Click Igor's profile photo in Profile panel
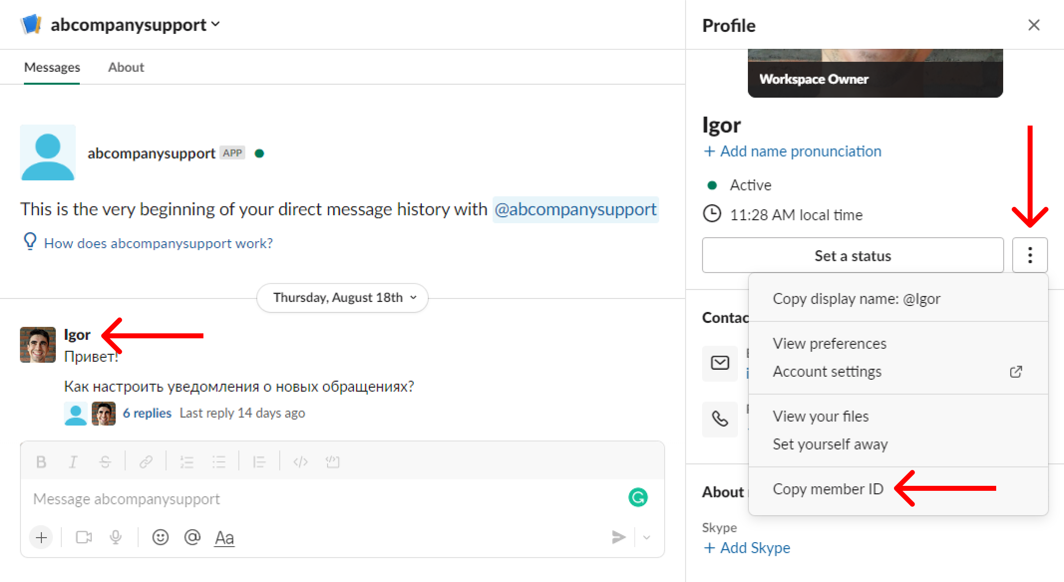 coord(876,73)
